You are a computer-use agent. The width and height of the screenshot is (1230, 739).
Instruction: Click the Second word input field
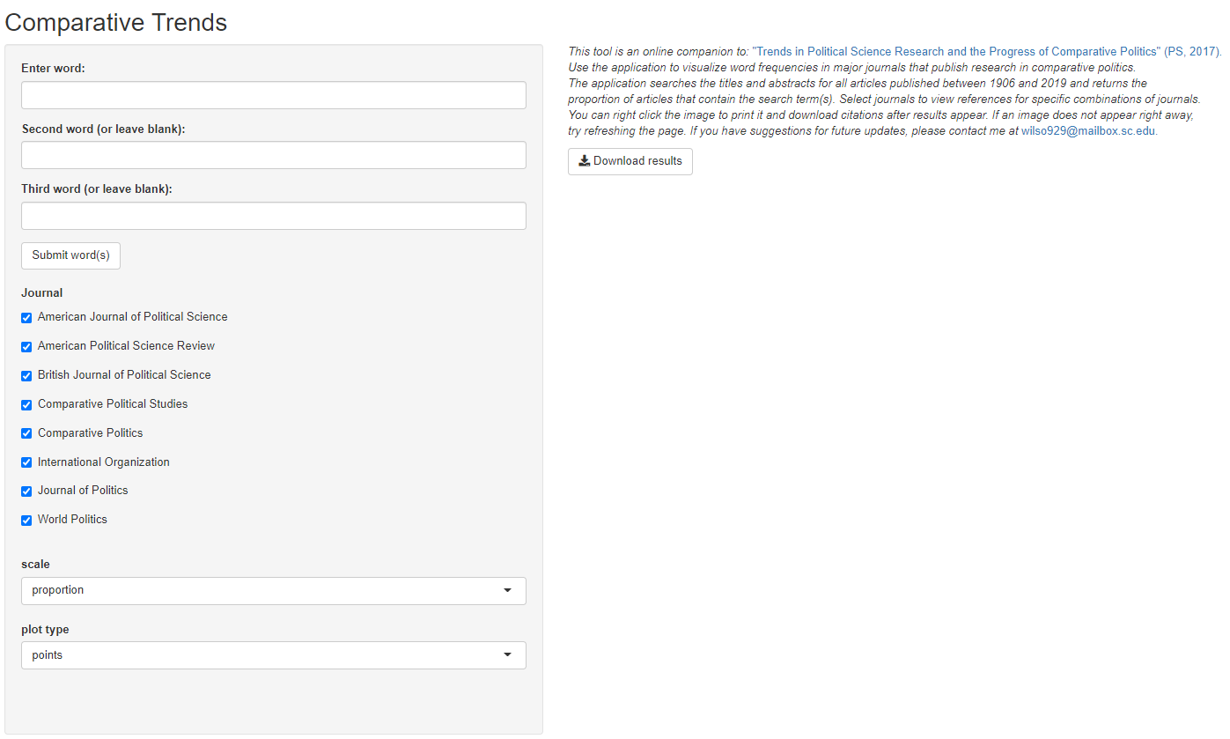[274, 155]
